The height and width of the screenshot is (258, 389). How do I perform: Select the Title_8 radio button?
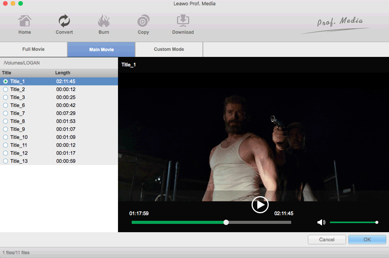pyautogui.click(x=5, y=121)
